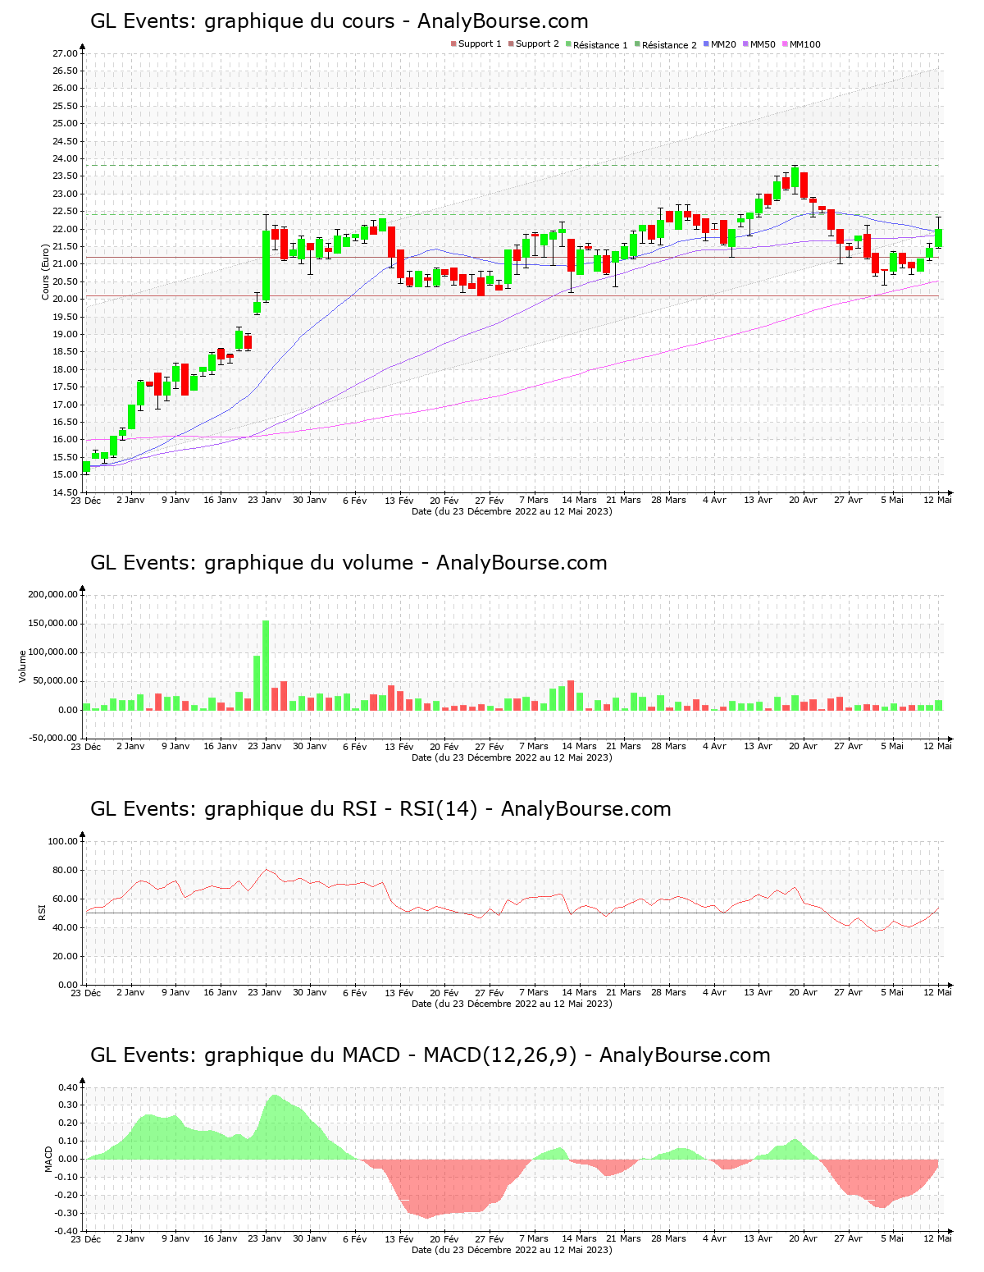Click the 19.00 price axis label
This screenshot has height=1272, width=984.
pyautogui.click(x=65, y=335)
